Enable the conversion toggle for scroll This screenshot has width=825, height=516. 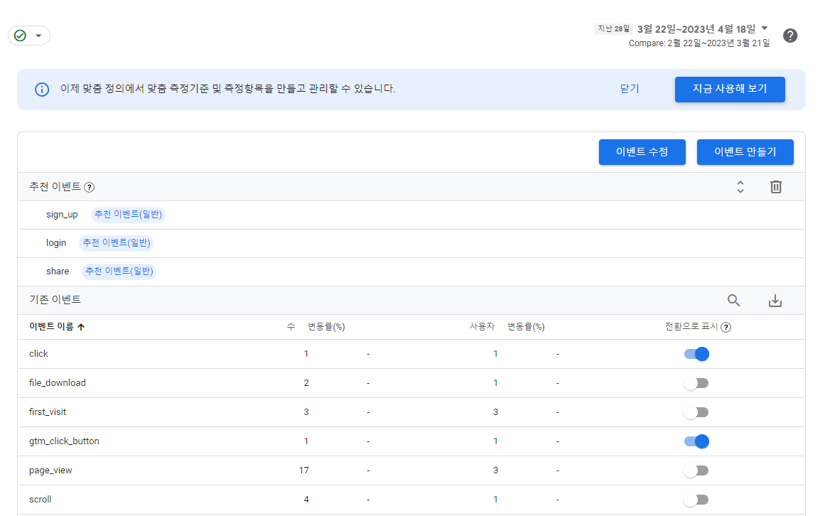tap(696, 500)
